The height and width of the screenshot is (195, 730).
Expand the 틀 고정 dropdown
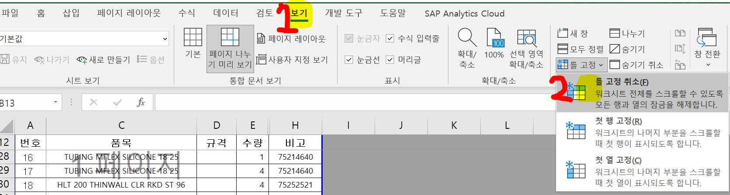pos(581,65)
